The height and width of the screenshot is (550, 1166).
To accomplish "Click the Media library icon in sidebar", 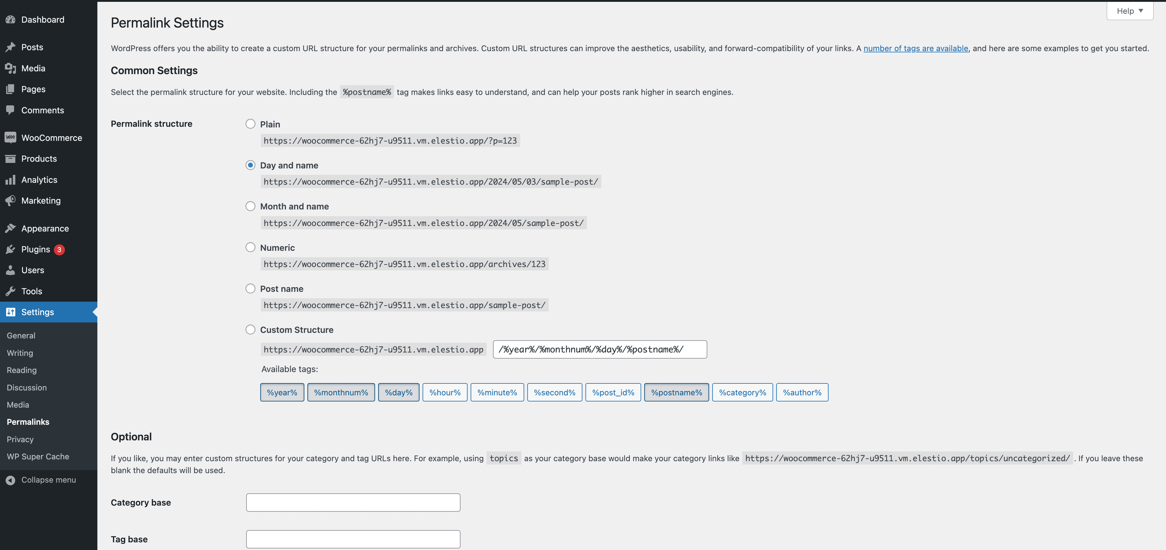I will point(10,68).
